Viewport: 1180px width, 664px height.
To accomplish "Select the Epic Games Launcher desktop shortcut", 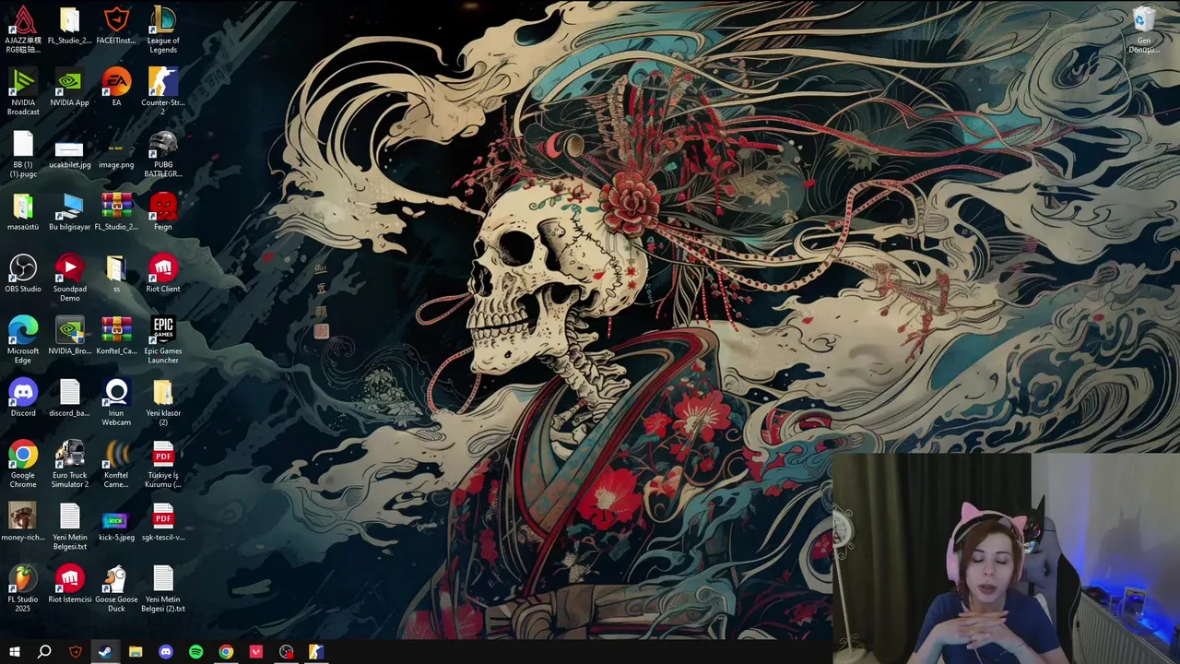I will pos(163,339).
